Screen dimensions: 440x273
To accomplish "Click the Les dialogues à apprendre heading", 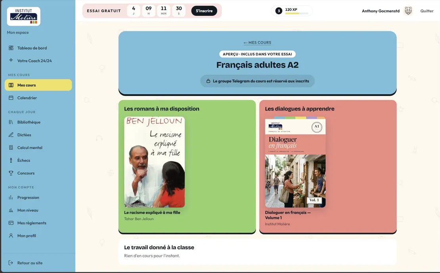I will [x=300, y=109].
